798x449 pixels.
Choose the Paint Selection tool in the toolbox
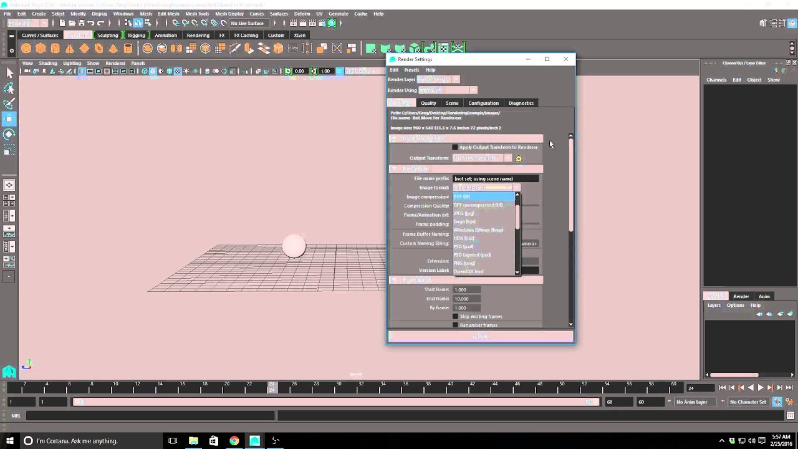point(9,104)
